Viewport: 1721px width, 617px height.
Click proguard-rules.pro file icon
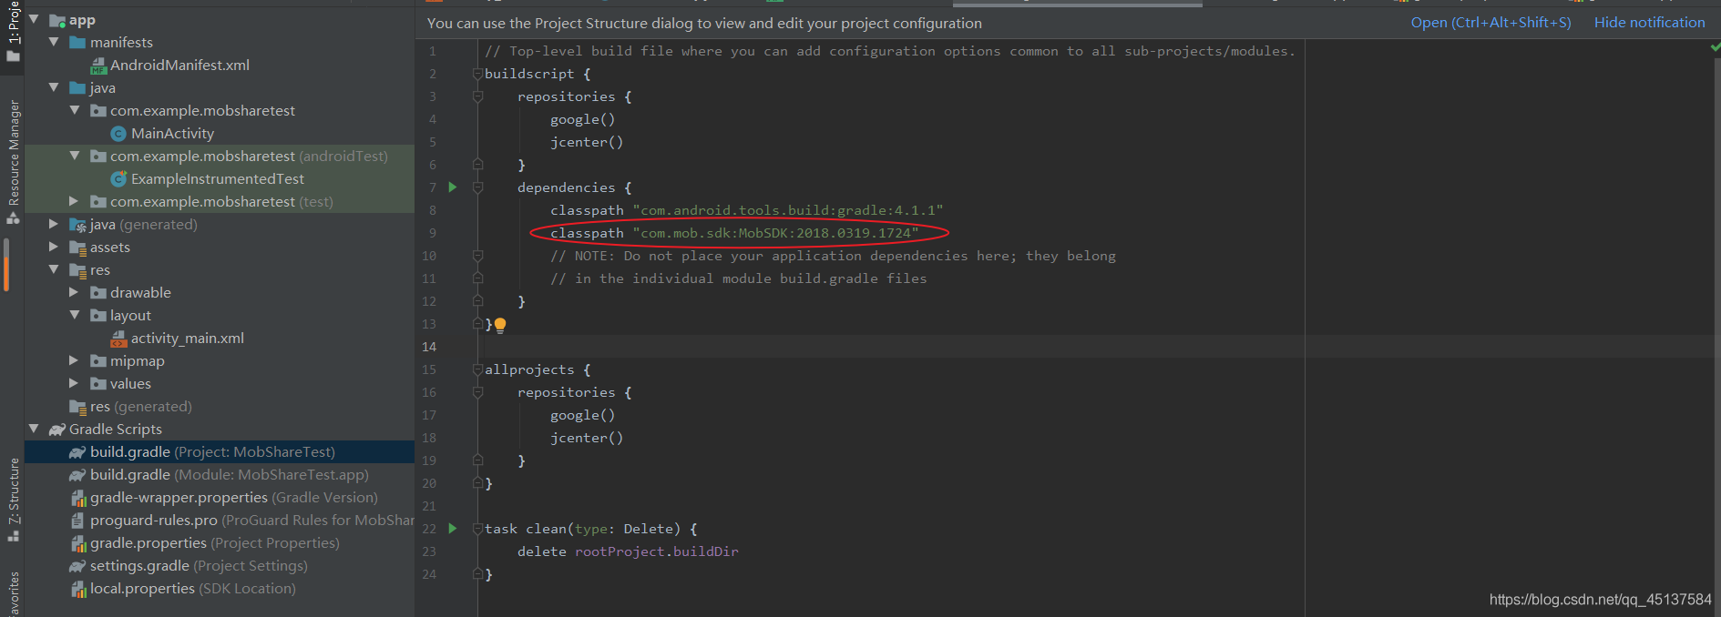coord(78,521)
